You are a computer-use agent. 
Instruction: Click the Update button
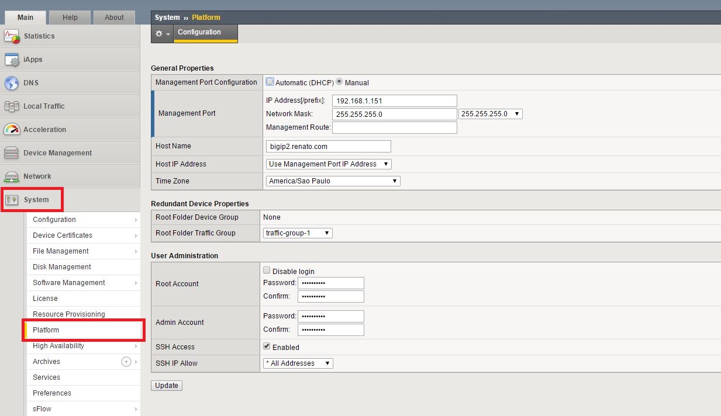[x=167, y=386]
